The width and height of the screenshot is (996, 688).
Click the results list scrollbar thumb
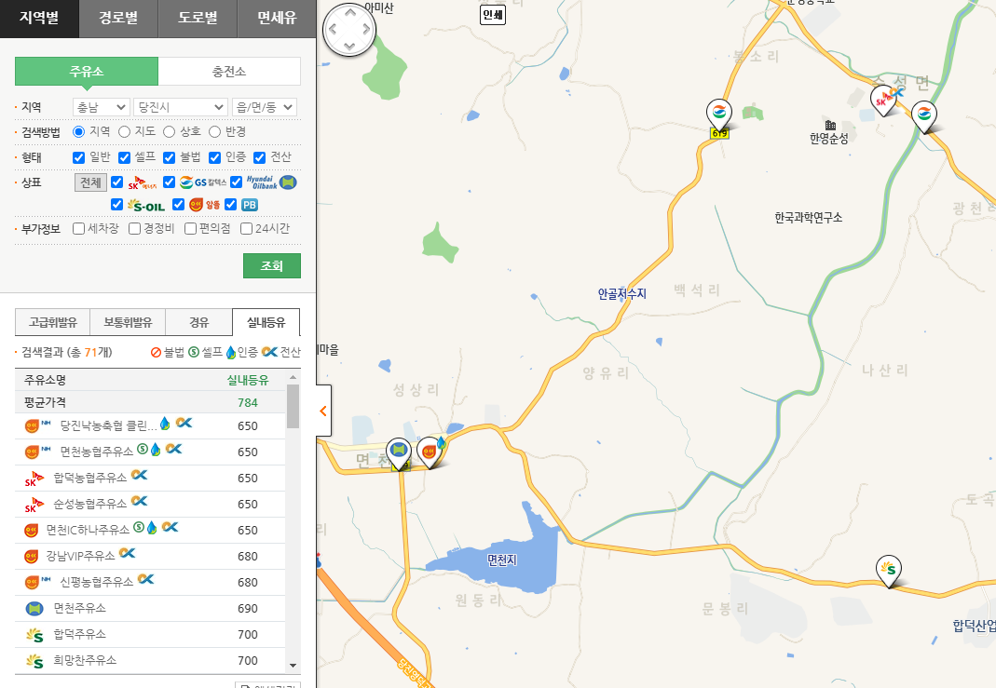click(x=293, y=406)
